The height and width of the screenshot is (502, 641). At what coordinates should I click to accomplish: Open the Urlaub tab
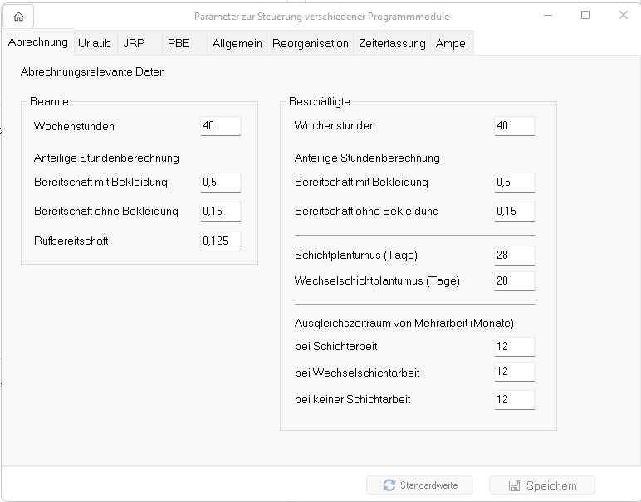[95, 43]
